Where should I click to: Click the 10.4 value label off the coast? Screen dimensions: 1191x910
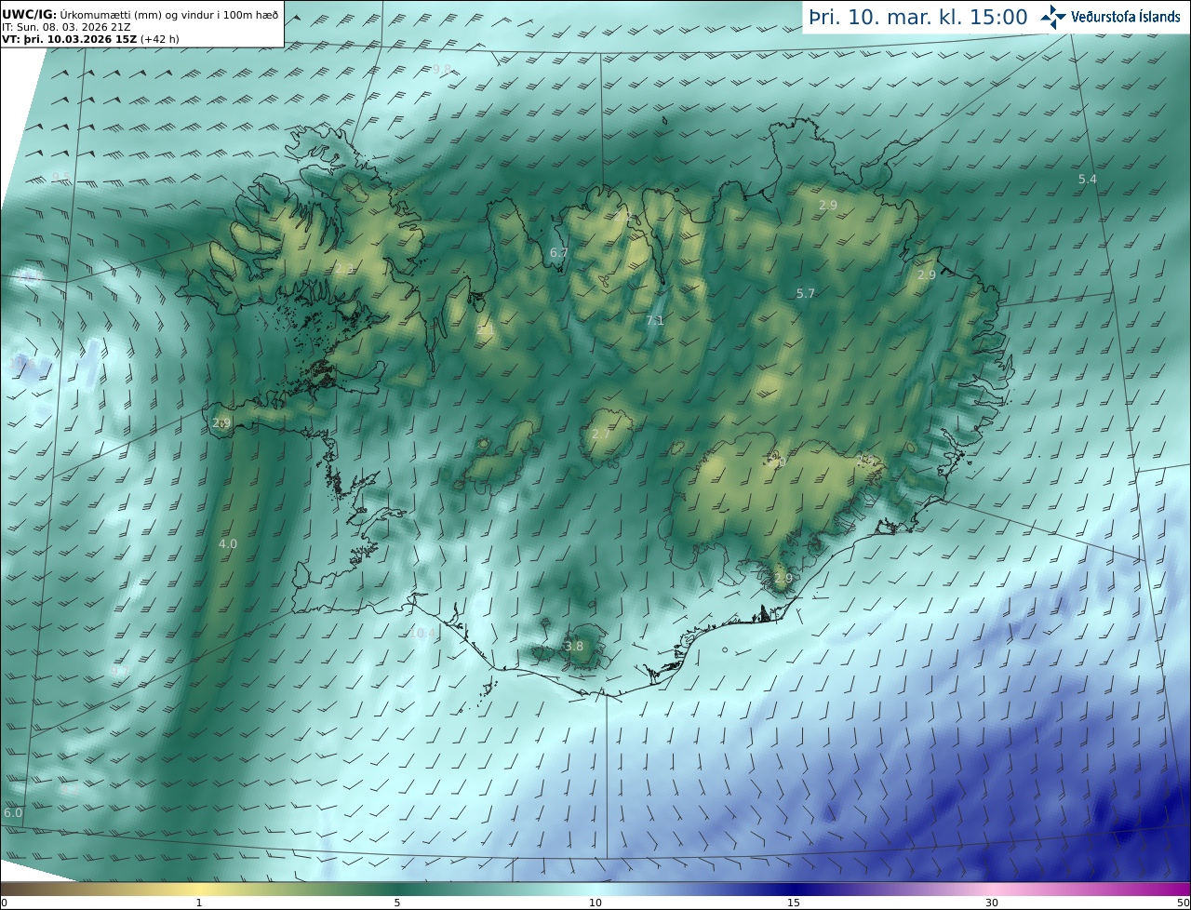[x=424, y=634]
